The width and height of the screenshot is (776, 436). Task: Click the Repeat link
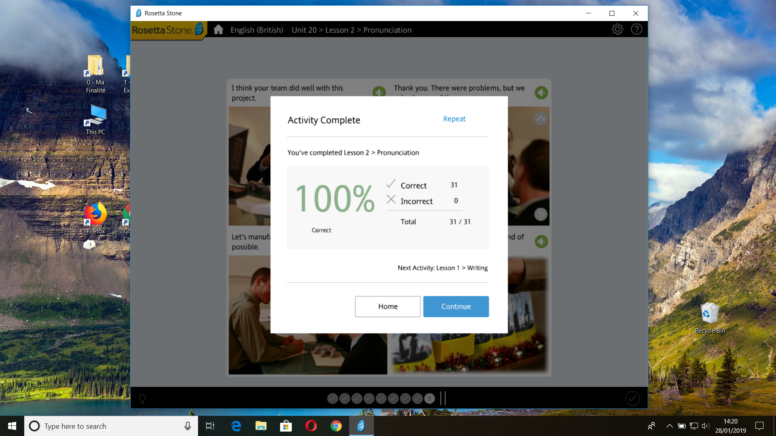tap(454, 119)
